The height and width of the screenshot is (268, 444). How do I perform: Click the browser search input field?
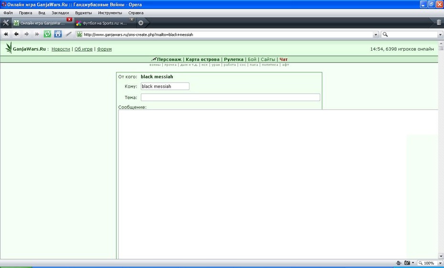[413, 34]
